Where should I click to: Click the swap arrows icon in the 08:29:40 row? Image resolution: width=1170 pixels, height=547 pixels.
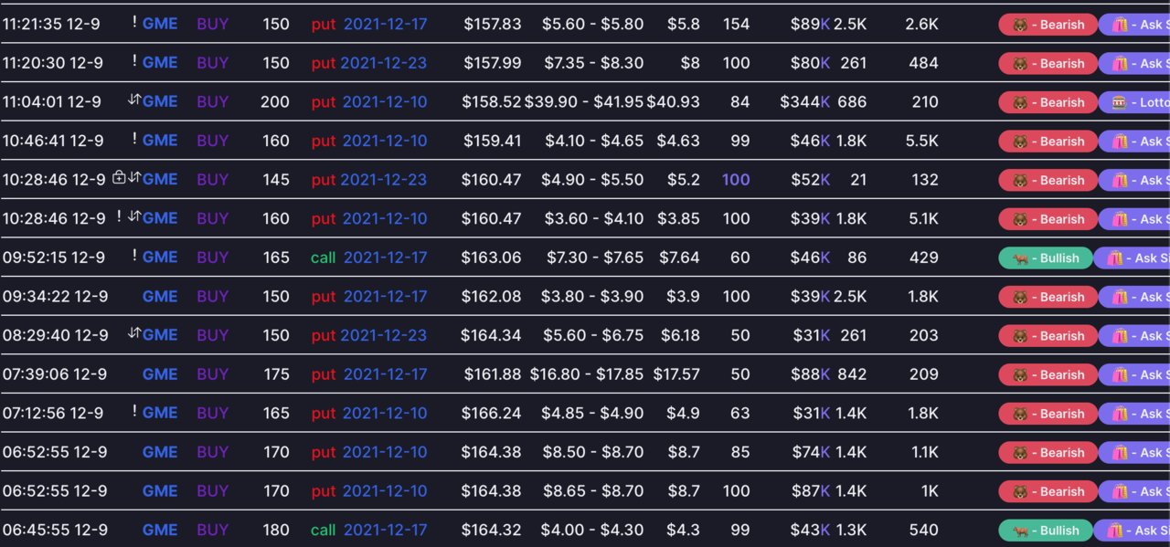(134, 334)
